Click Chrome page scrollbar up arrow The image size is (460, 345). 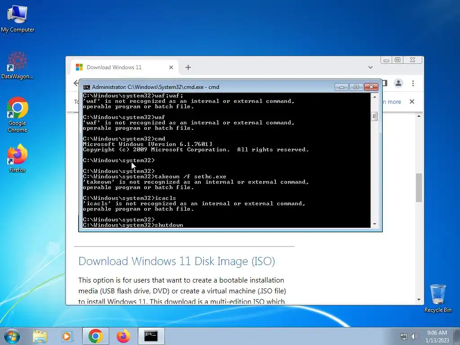419,116
